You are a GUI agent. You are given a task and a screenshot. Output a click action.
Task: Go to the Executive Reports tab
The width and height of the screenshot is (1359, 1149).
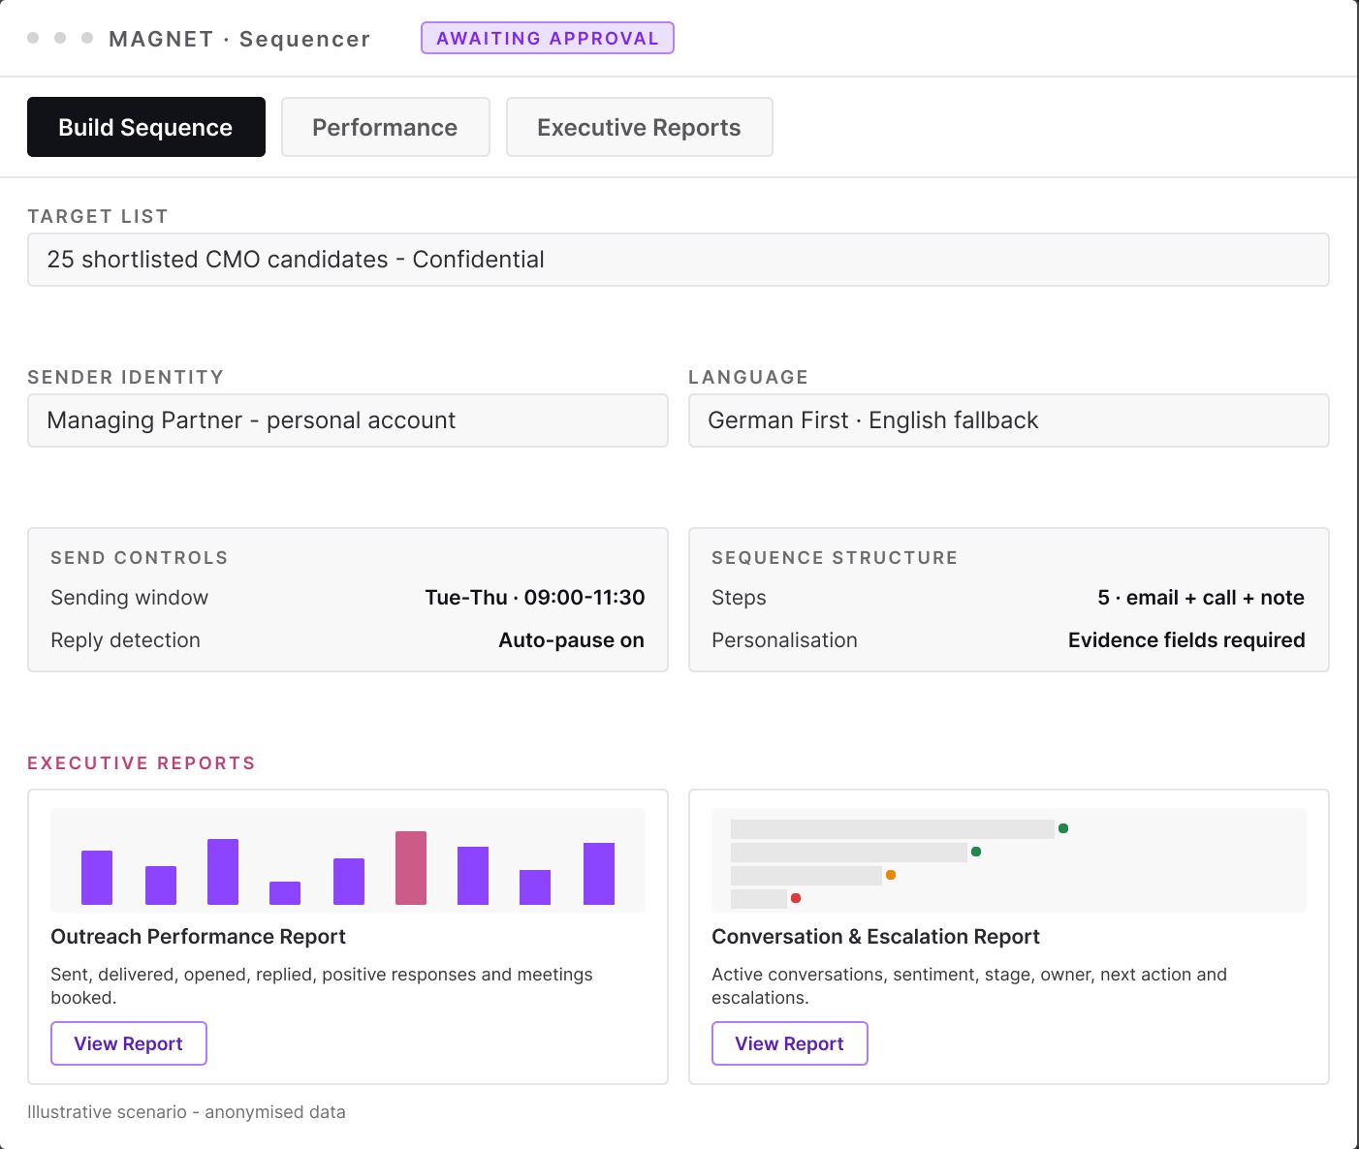pos(639,127)
